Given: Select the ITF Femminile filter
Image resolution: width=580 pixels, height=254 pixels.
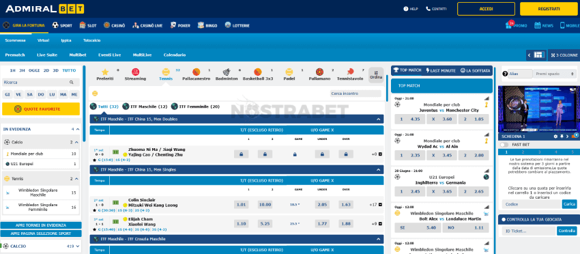Looking at the screenshot, I should [x=195, y=107].
